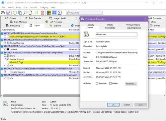The image size is (166, 121).
Task: Open the Help menu
Action: tap(53, 7)
